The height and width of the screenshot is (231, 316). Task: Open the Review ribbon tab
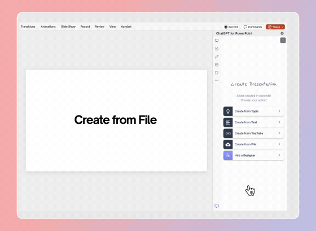pyautogui.click(x=99, y=26)
